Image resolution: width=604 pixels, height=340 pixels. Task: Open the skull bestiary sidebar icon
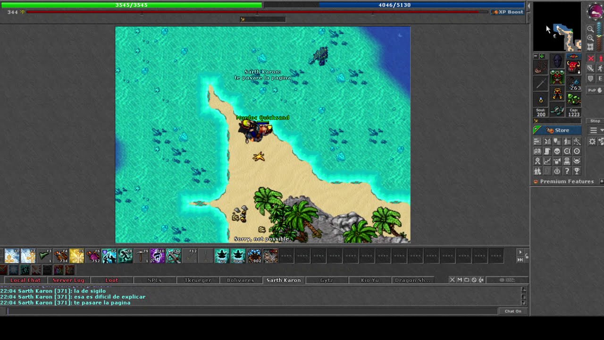click(557, 151)
